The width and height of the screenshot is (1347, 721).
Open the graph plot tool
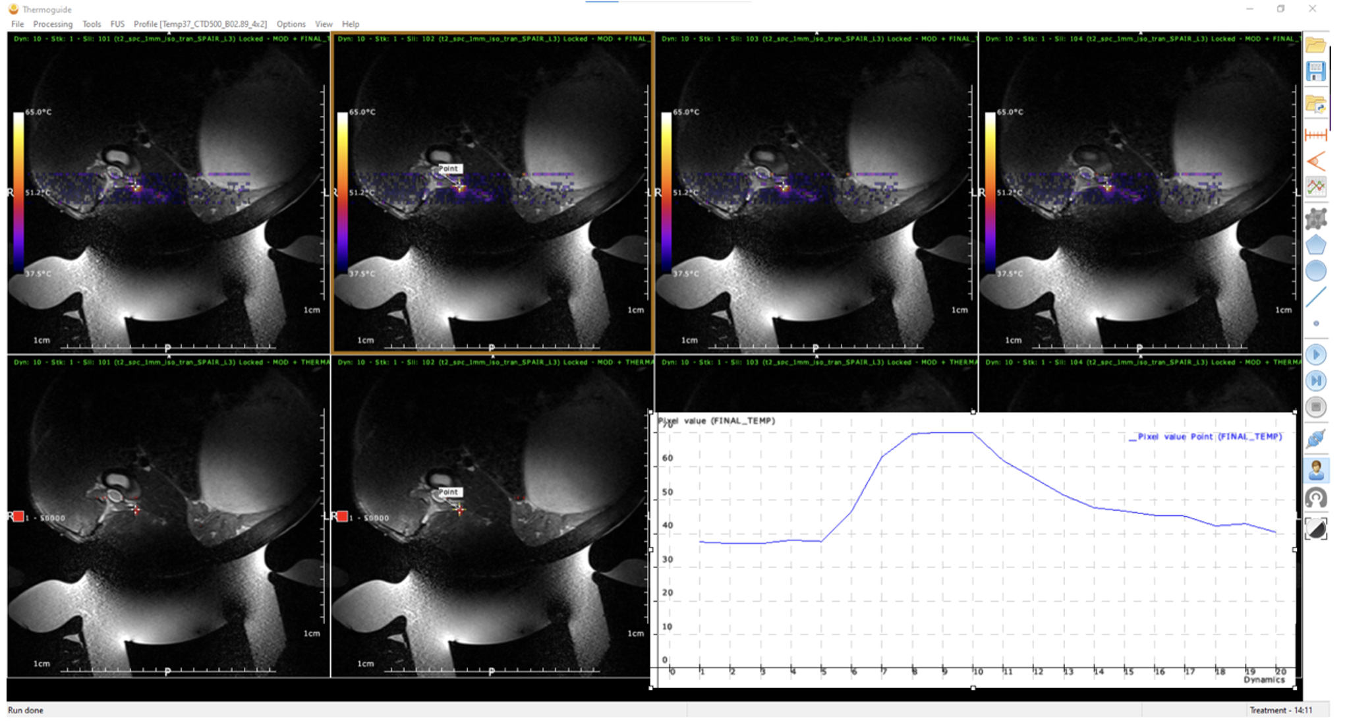pos(1315,188)
